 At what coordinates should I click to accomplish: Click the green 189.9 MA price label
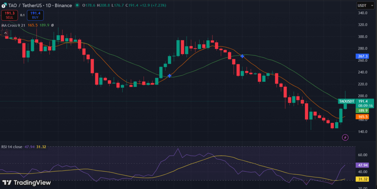[x=362, y=110]
